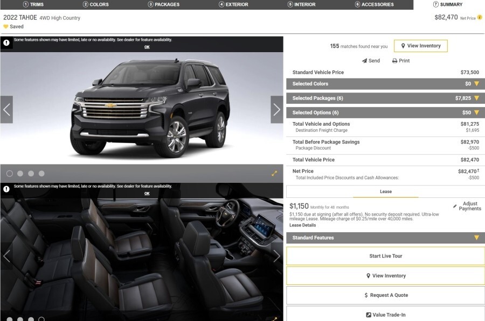Click Destination Freight Charge row text
485x321 pixels.
[x=321, y=130]
